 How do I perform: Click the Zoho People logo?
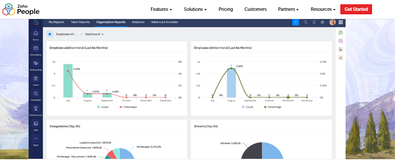click(x=21, y=10)
